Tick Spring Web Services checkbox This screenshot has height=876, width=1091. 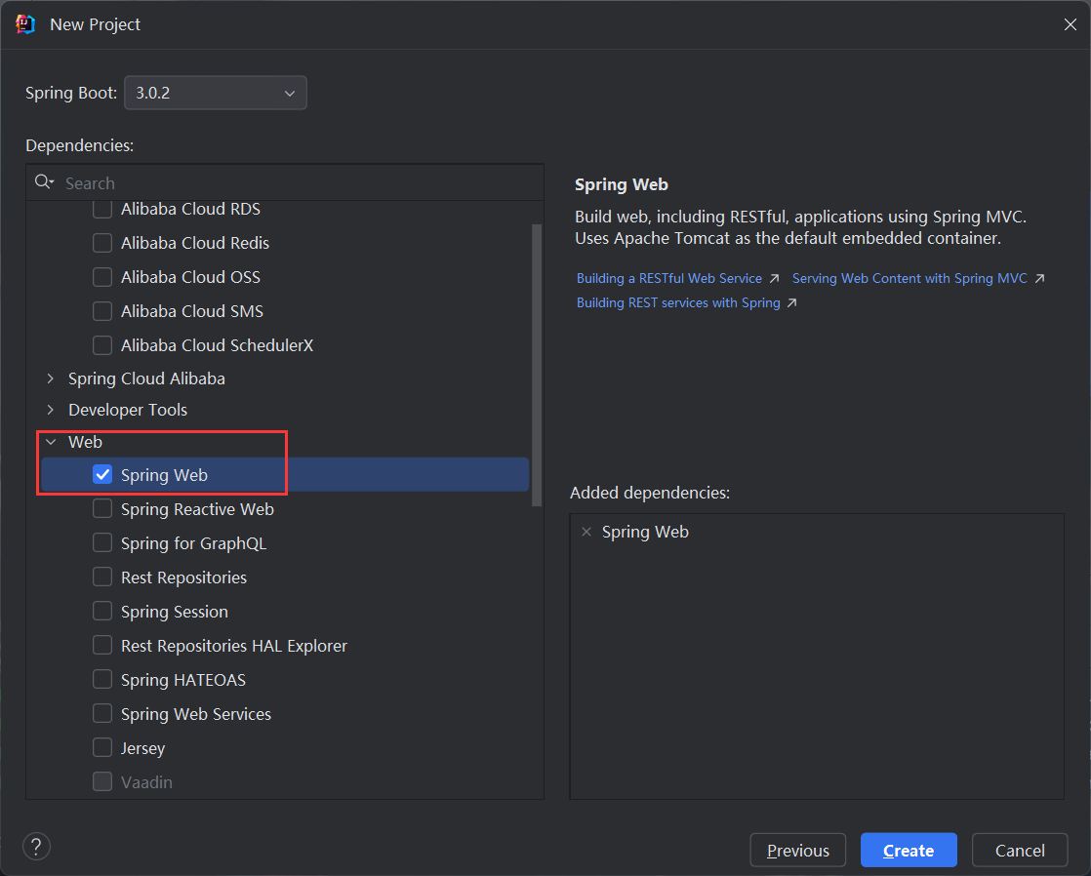click(102, 714)
